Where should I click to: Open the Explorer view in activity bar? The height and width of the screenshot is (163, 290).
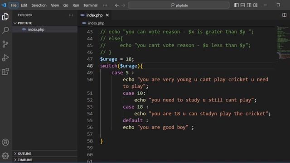[5, 17]
